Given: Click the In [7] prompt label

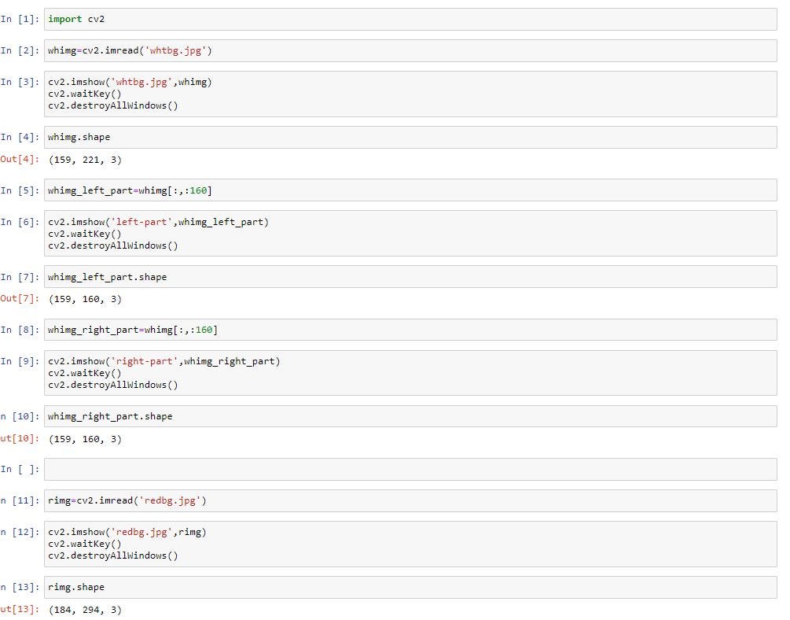Looking at the screenshot, I should (20, 277).
